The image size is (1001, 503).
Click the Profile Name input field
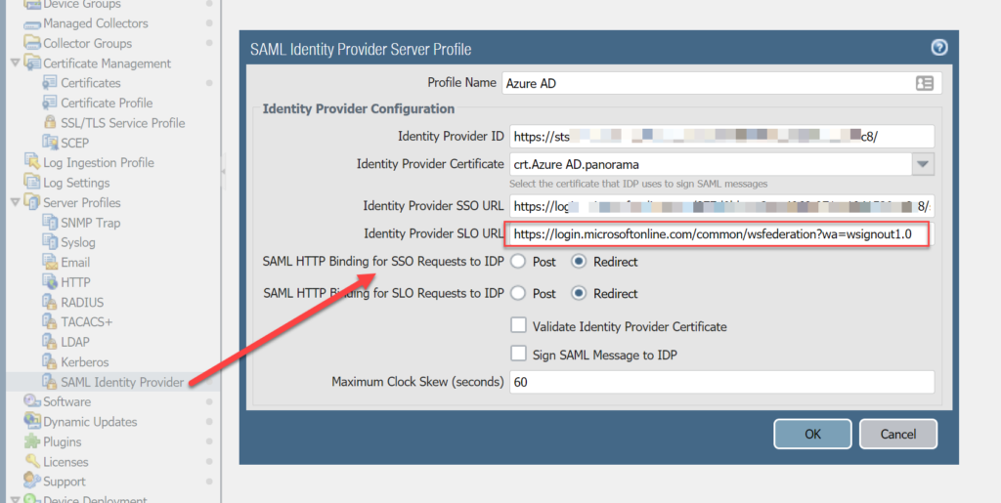point(721,83)
